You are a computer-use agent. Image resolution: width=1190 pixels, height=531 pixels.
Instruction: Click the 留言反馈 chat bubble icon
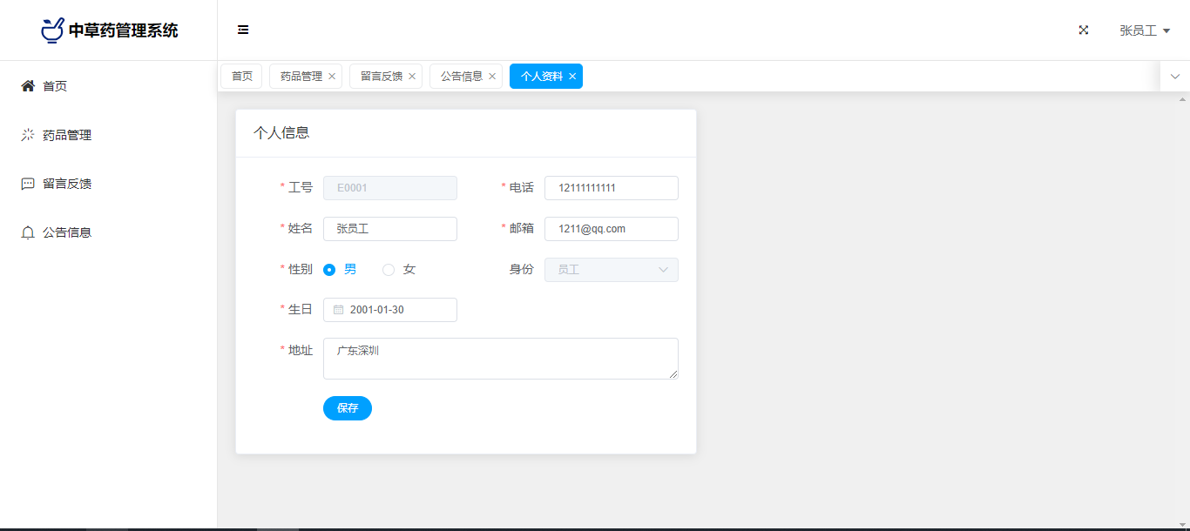tap(28, 184)
